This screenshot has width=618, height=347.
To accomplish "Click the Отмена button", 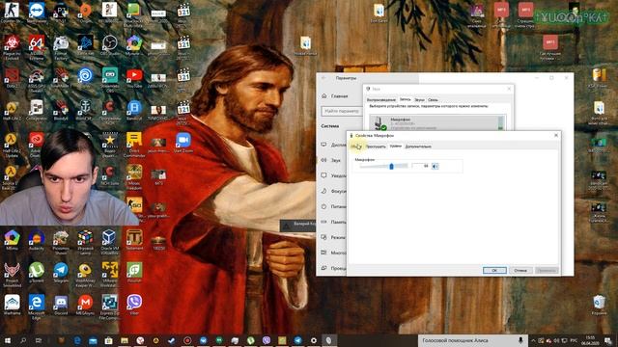I will coord(520,270).
